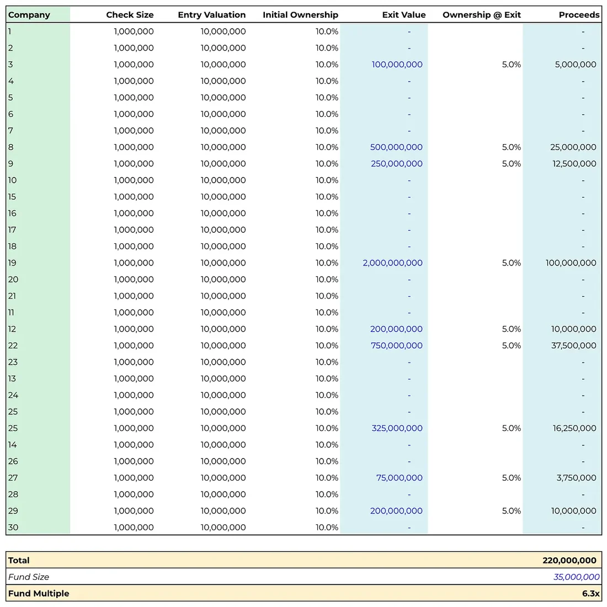Click exit value 200,000,000 for company 29
Screen dimensions: 607x607
[396, 510]
